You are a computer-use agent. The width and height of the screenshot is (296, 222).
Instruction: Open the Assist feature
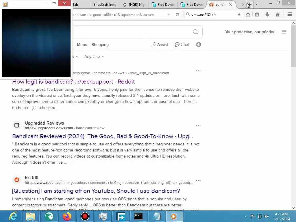160,45
